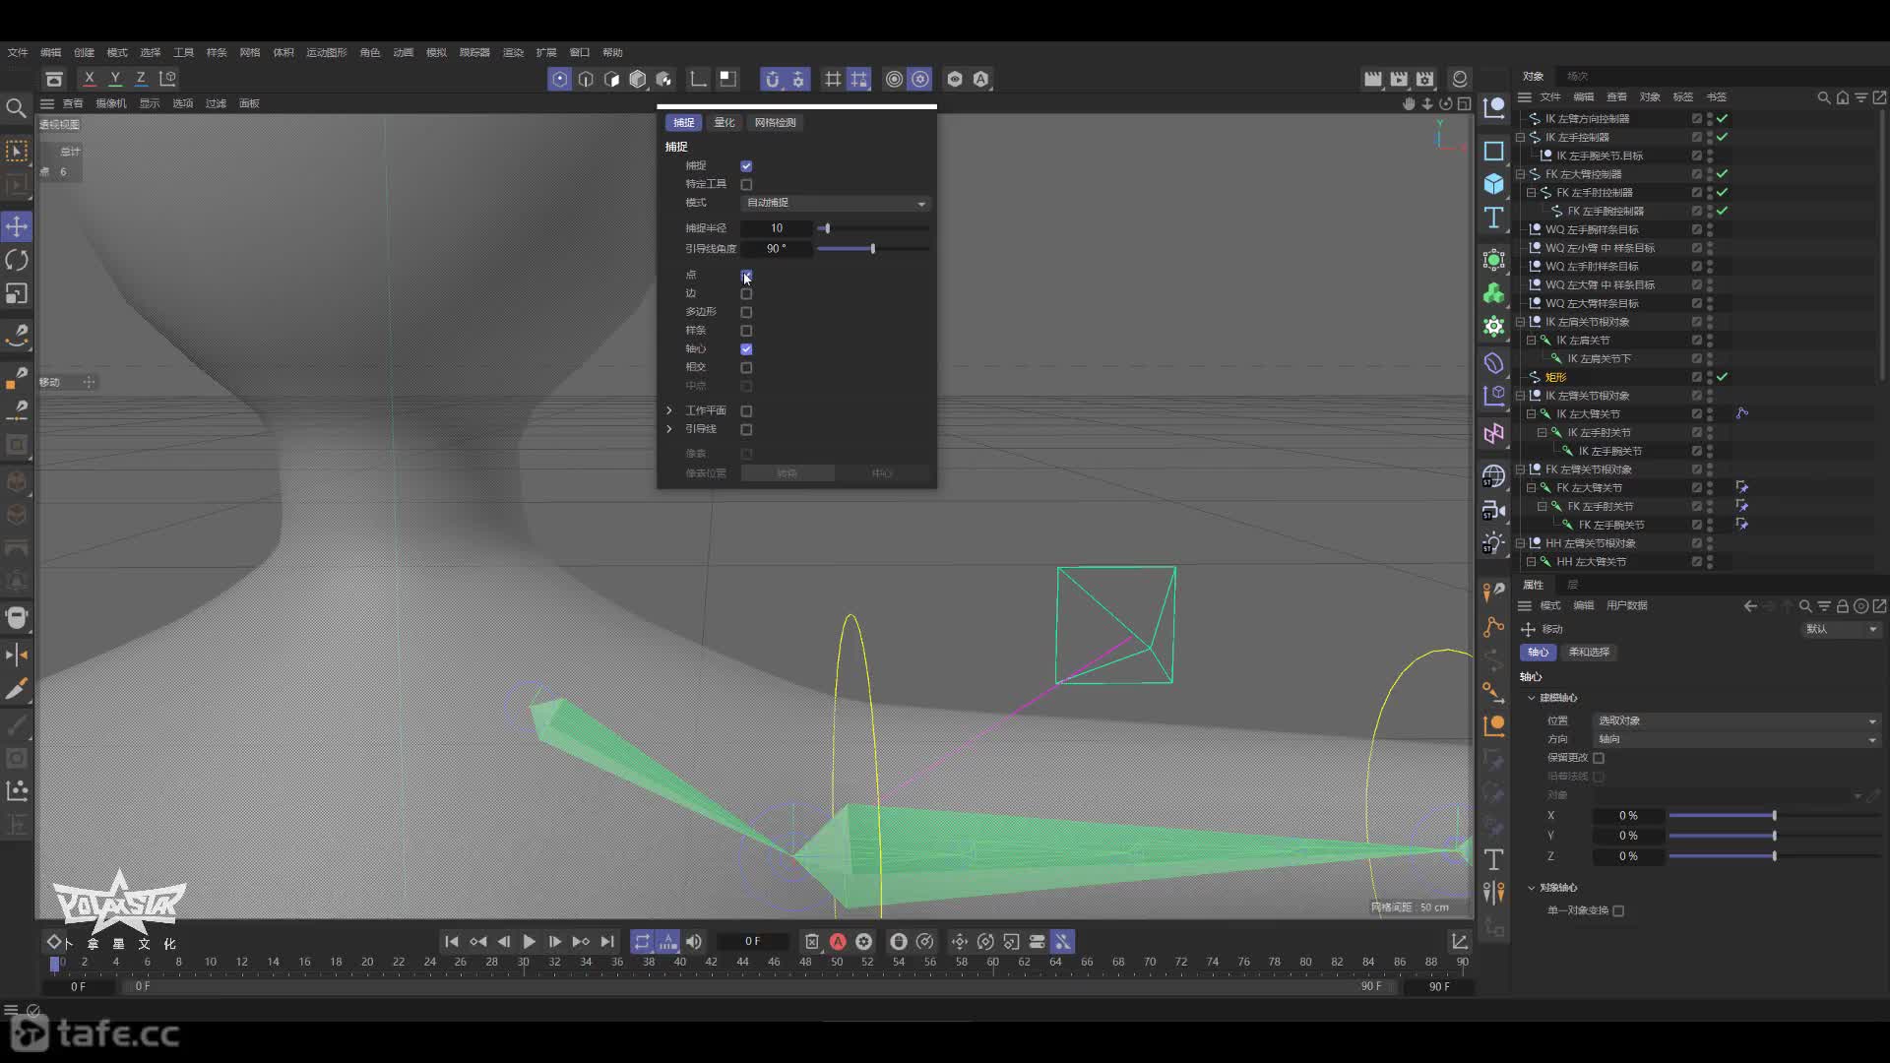Click the 捕捉半径 value field

(x=776, y=228)
